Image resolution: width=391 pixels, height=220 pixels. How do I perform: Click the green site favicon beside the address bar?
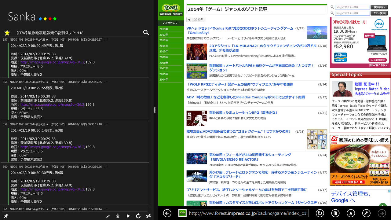pyautogui.click(x=182, y=213)
